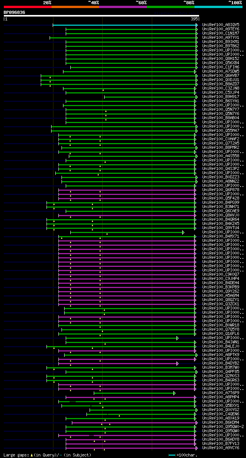Select the query name BP096836
Viewport: 246px width, 458px height.
click(x=14, y=12)
